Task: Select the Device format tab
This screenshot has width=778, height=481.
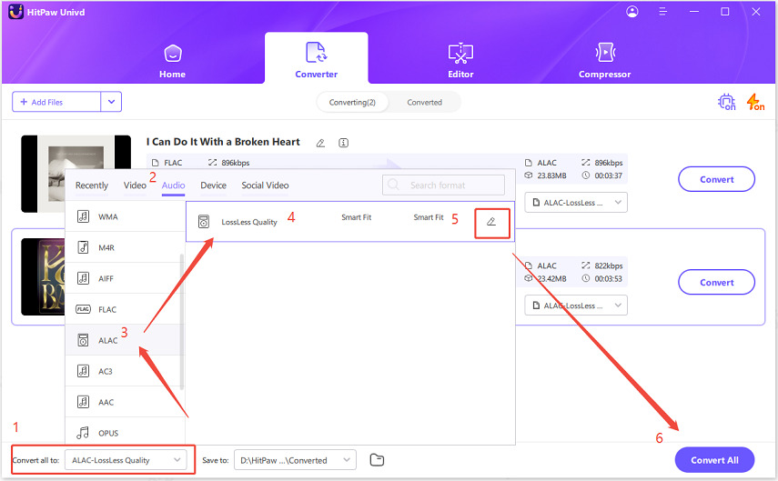Action: click(x=213, y=185)
